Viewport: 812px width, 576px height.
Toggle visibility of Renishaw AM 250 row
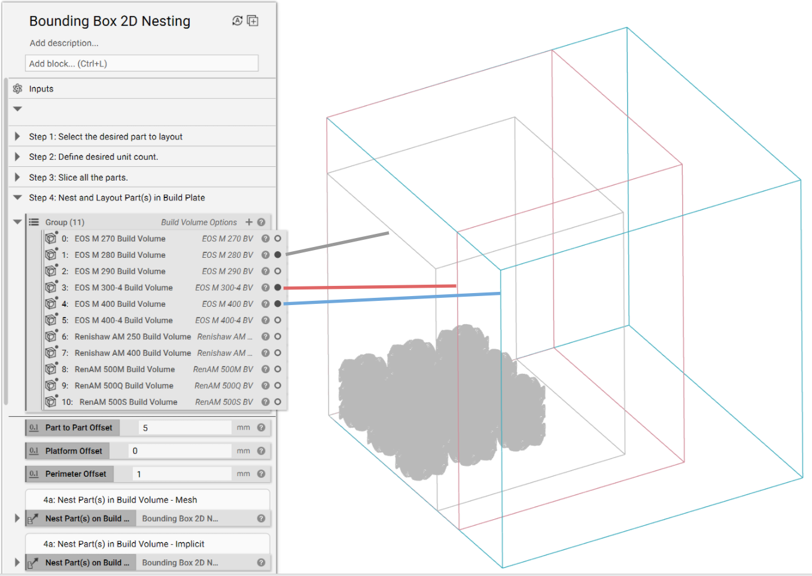(278, 336)
